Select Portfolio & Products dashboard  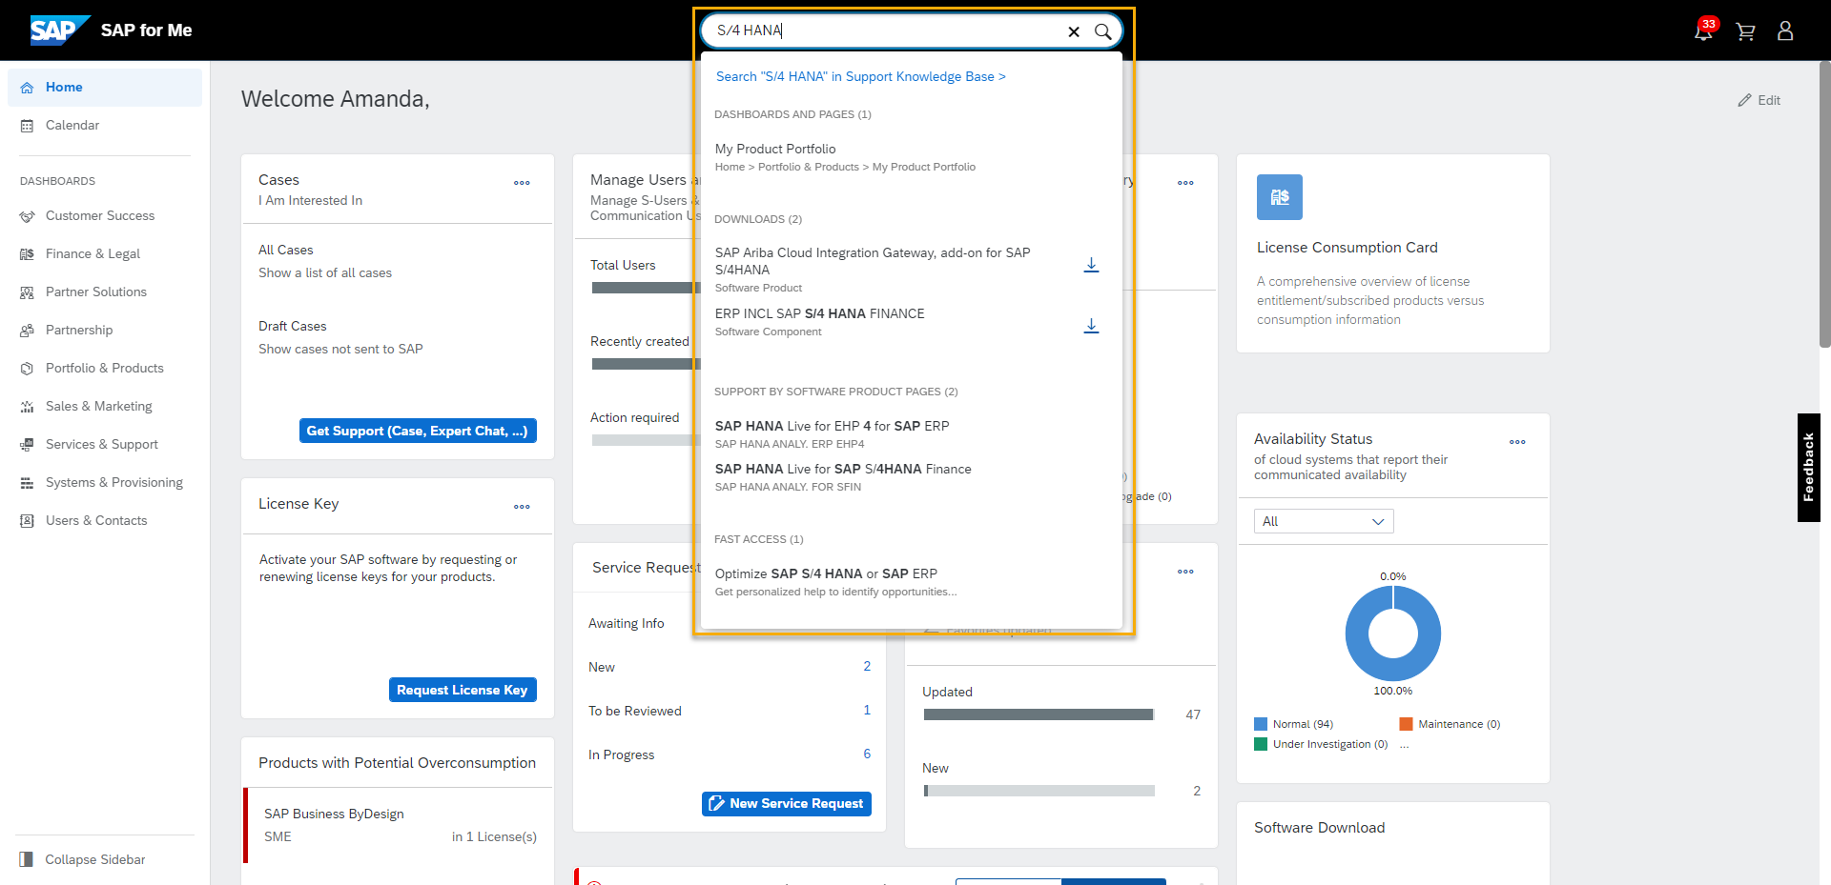tap(104, 368)
